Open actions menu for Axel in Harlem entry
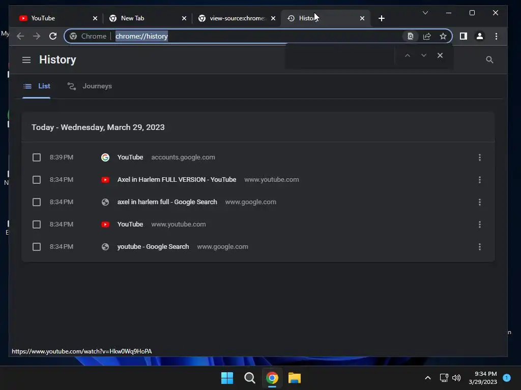 point(479,180)
